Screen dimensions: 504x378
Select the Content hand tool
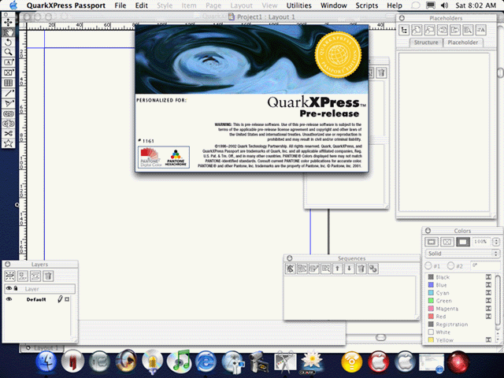pos(8,32)
